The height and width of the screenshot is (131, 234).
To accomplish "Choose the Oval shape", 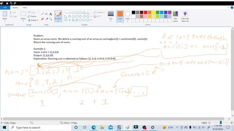I will [73, 13].
